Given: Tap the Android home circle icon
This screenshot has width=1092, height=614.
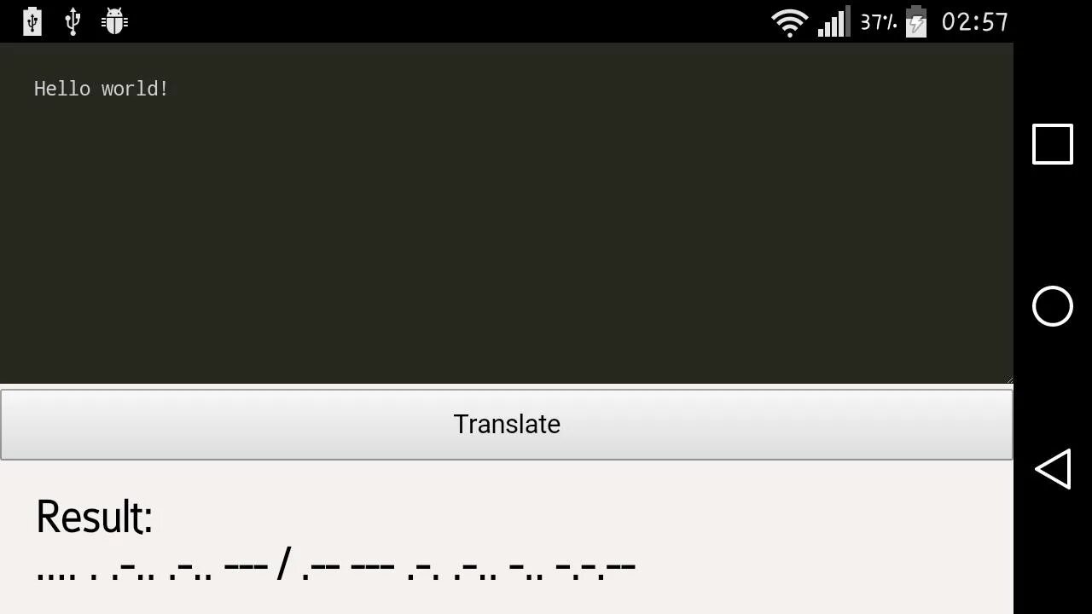Looking at the screenshot, I should click(x=1053, y=306).
